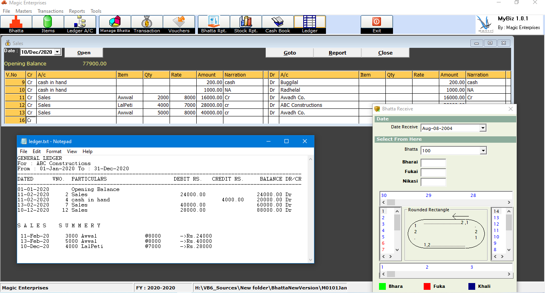Click the Notepad title bar icon
This screenshot has width=545, height=293.
pos(24,141)
